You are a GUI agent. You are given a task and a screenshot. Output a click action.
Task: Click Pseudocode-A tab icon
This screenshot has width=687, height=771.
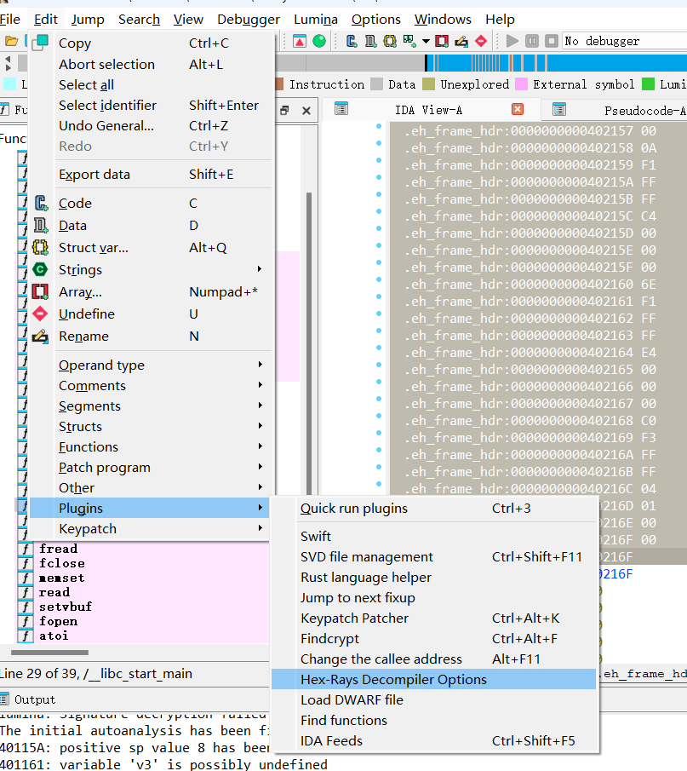[x=559, y=110]
